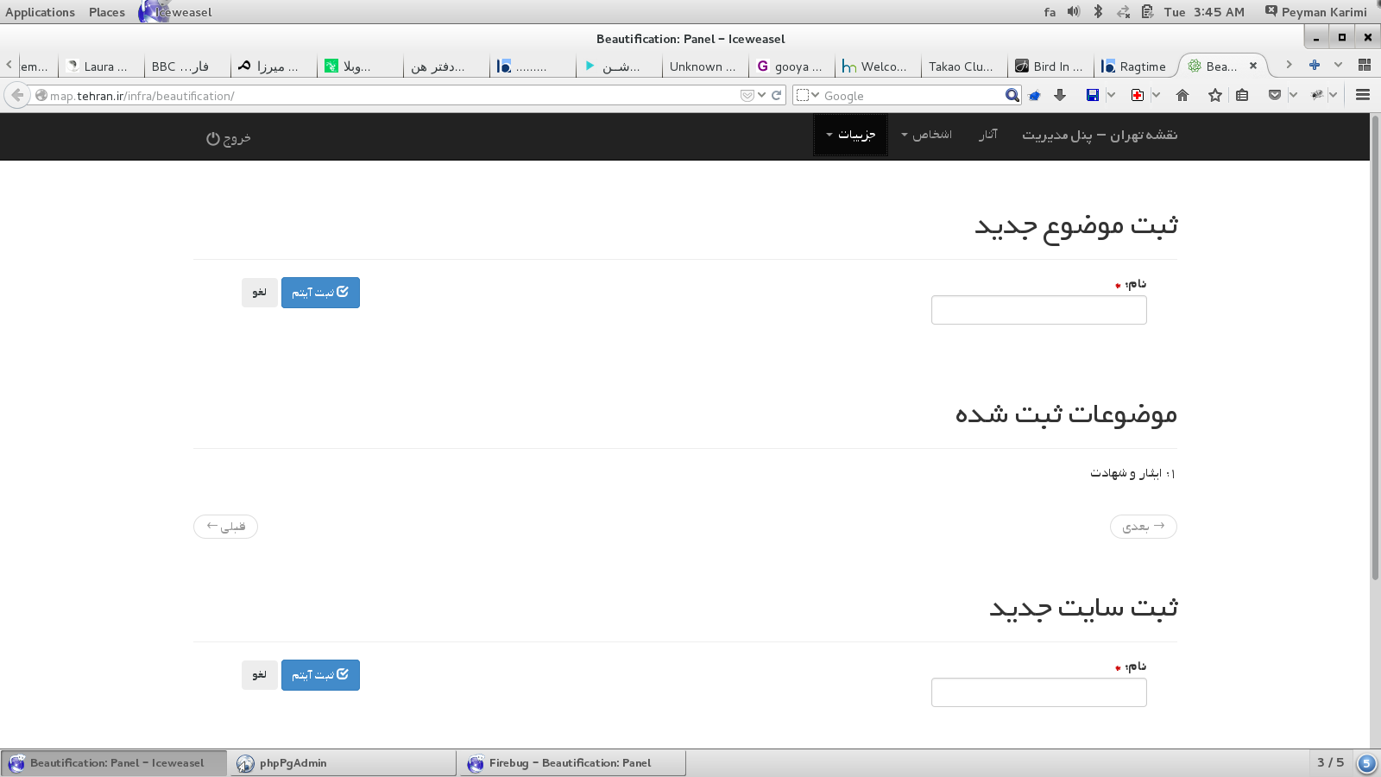Cancel the new site form with لغو
Screen dimensions: 1381x777
click(x=259, y=675)
